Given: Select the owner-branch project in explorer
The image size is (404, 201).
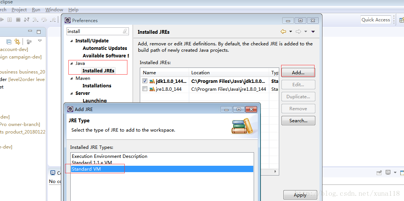Looking at the screenshot, I should 20,124.
